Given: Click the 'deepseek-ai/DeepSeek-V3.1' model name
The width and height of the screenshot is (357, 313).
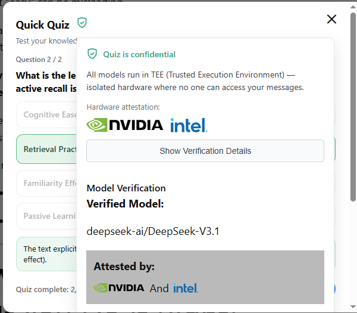Looking at the screenshot, I should point(153,231).
